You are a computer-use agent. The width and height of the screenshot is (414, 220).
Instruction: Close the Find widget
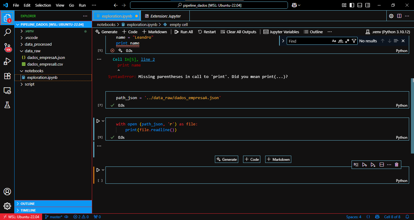(x=403, y=41)
